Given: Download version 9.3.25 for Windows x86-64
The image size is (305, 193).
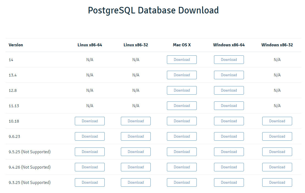Looking at the screenshot, I should click(x=229, y=183).
